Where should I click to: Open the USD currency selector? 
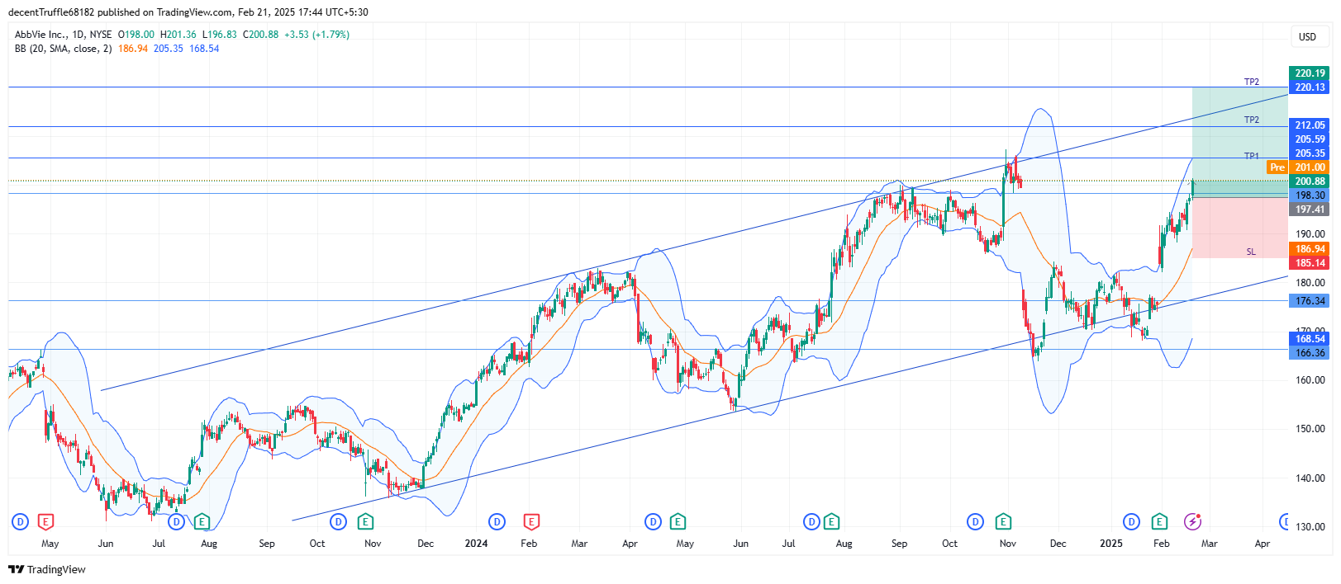tap(1307, 37)
